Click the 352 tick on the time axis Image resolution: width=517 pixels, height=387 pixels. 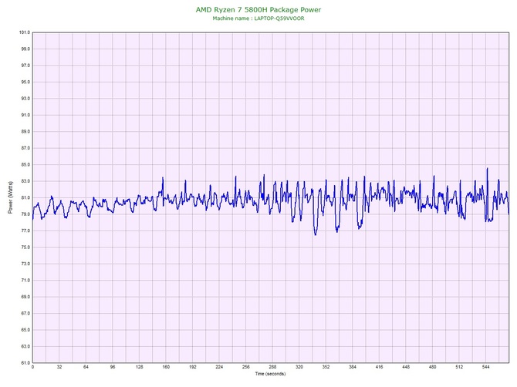326,367
